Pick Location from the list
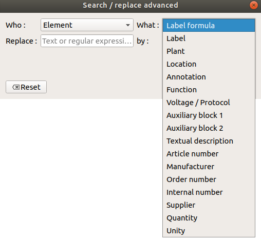261x241 pixels. pyautogui.click(x=209, y=64)
